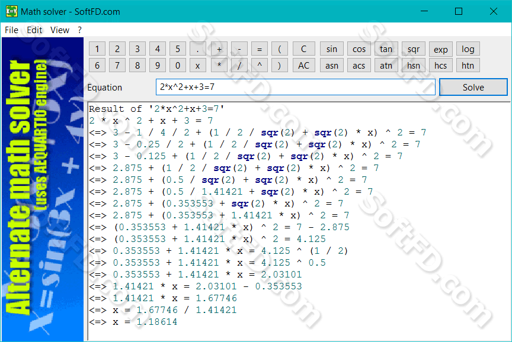Screen dimensions: 512x342
Task: Insert digit 3 from keypad
Action: [x=137, y=49]
